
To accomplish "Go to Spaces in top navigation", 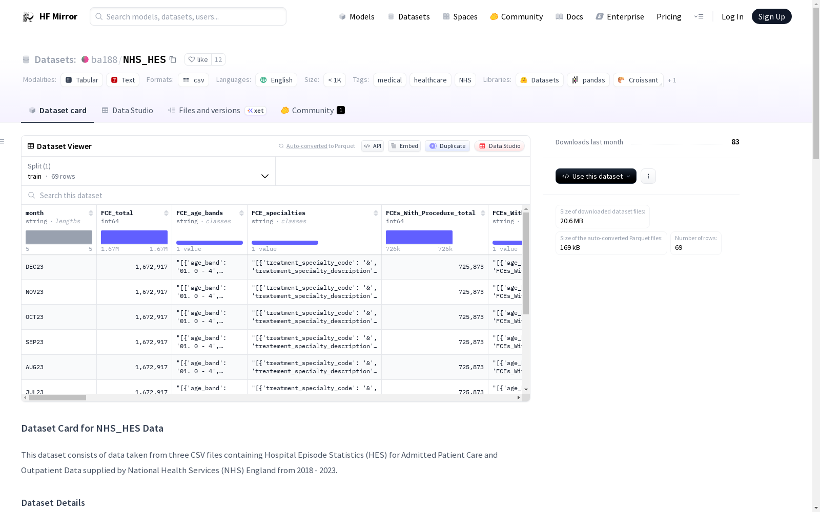I will click(x=460, y=17).
